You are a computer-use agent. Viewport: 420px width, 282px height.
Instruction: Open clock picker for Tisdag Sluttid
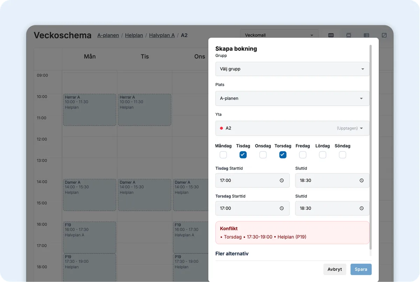coord(362,181)
